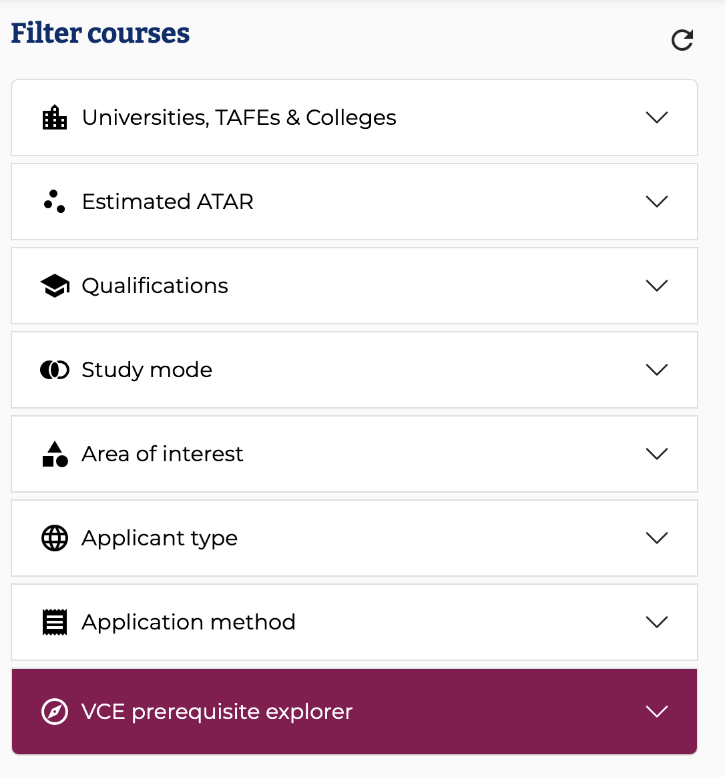Click the overlapping circles icon beside Study mode
725x777 pixels.
coord(55,370)
